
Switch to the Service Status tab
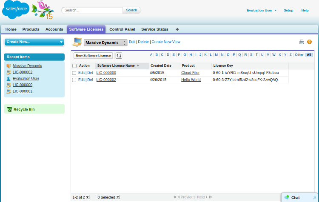coord(155,29)
